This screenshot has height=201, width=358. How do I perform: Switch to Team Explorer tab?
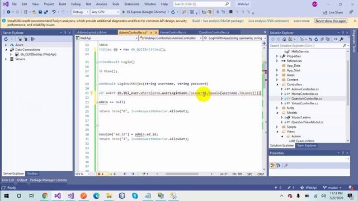tap(307, 146)
